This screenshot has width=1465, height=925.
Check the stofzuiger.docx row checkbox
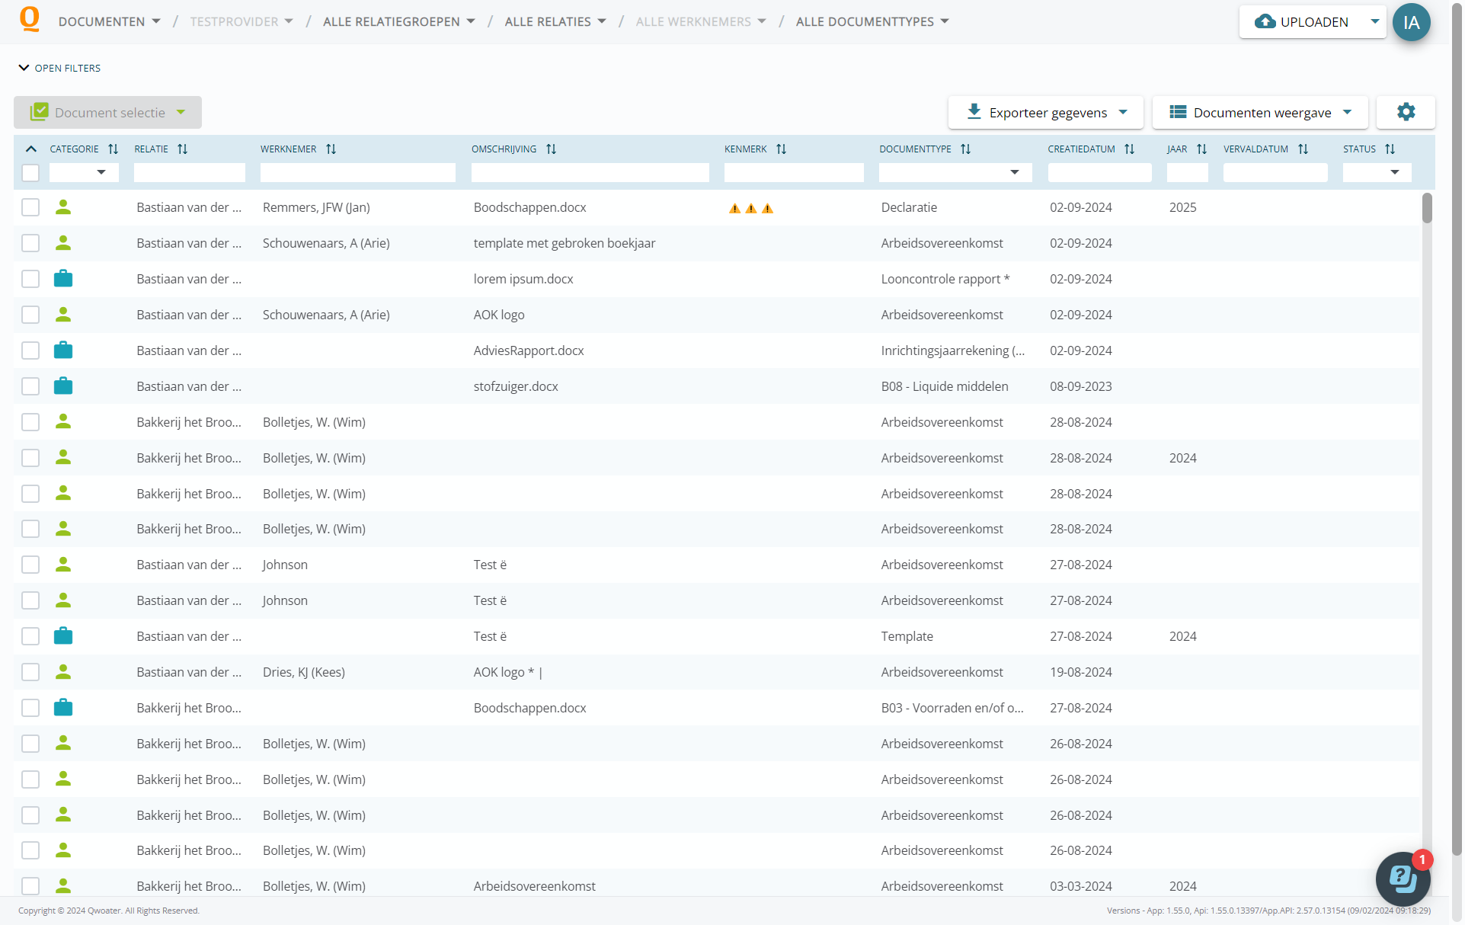[x=30, y=386]
